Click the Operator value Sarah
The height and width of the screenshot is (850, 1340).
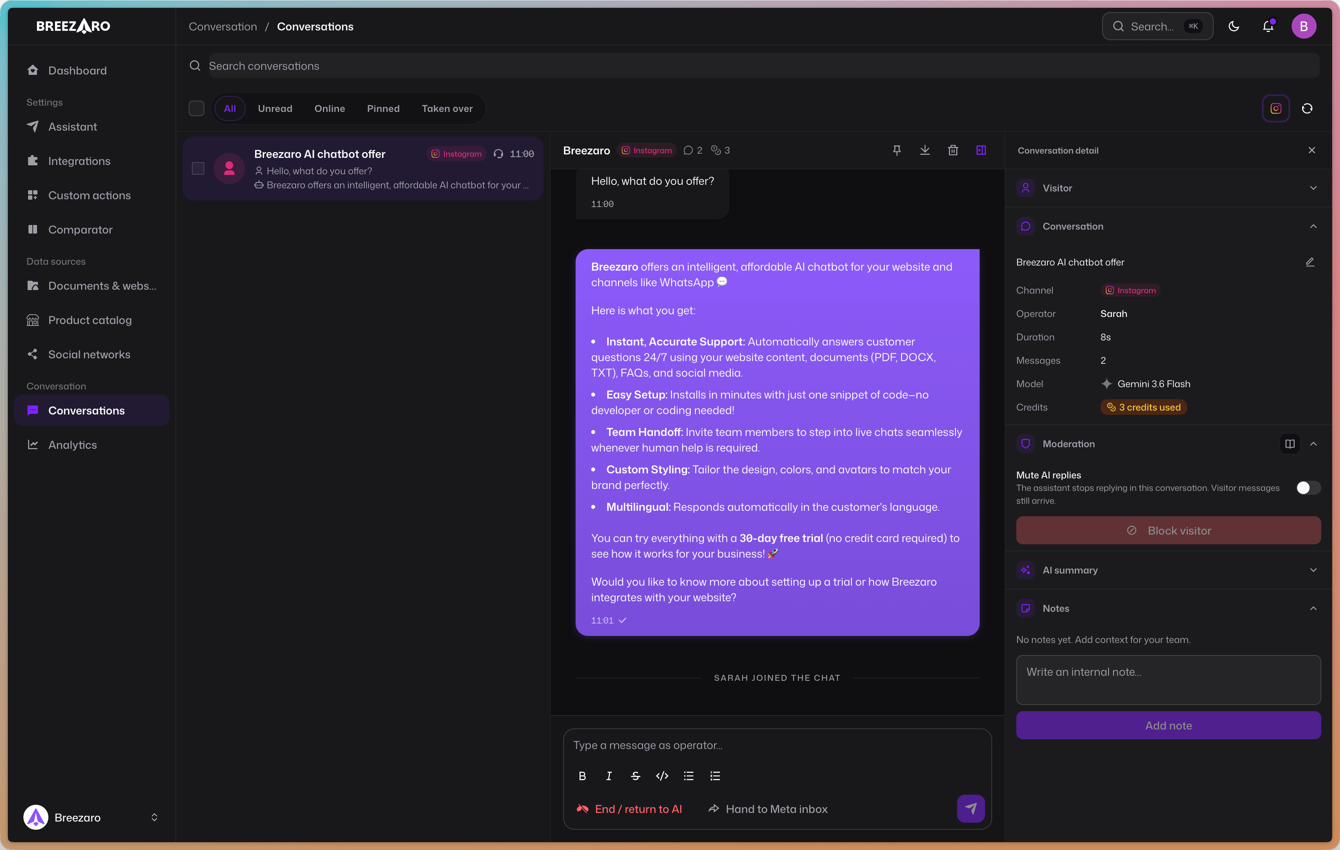click(x=1113, y=314)
